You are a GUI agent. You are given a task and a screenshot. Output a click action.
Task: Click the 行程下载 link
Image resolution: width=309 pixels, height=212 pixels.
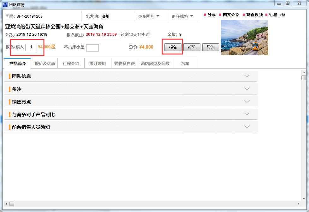pyautogui.click(x=277, y=15)
